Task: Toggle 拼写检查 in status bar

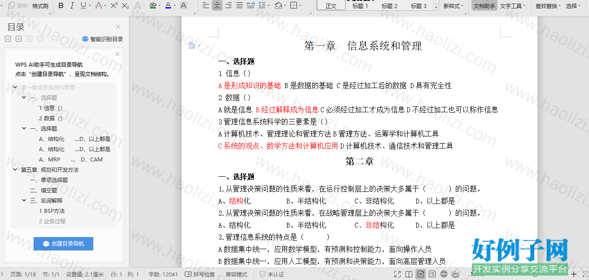Action: (x=200, y=274)
